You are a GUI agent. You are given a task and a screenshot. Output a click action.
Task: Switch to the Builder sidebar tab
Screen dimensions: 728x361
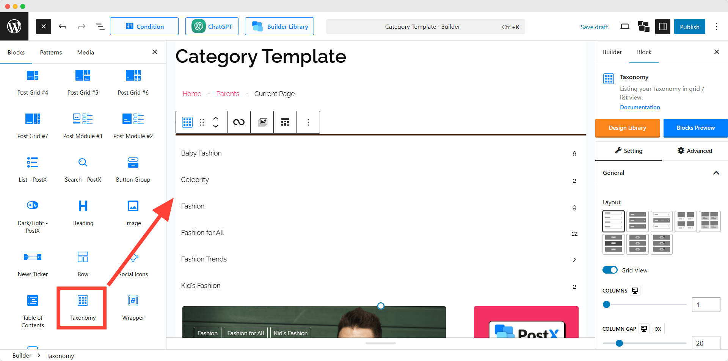[x=612, y=52]
